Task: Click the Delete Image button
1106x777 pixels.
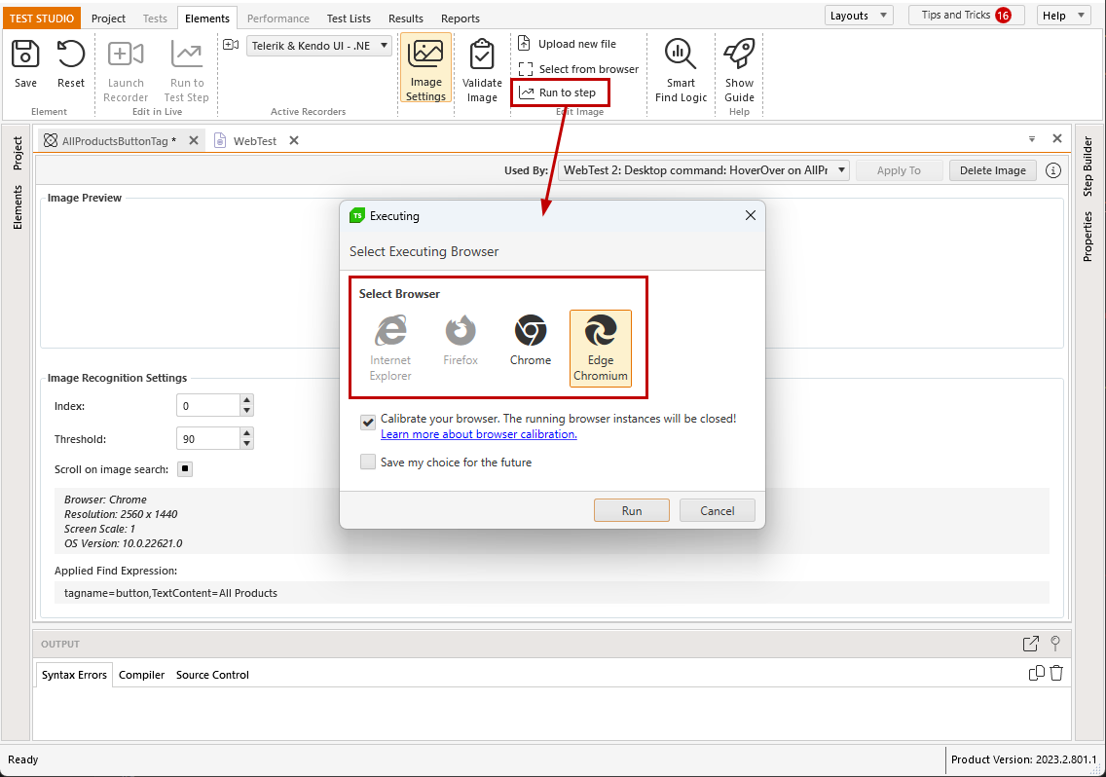Action: [x=992, y=170]
